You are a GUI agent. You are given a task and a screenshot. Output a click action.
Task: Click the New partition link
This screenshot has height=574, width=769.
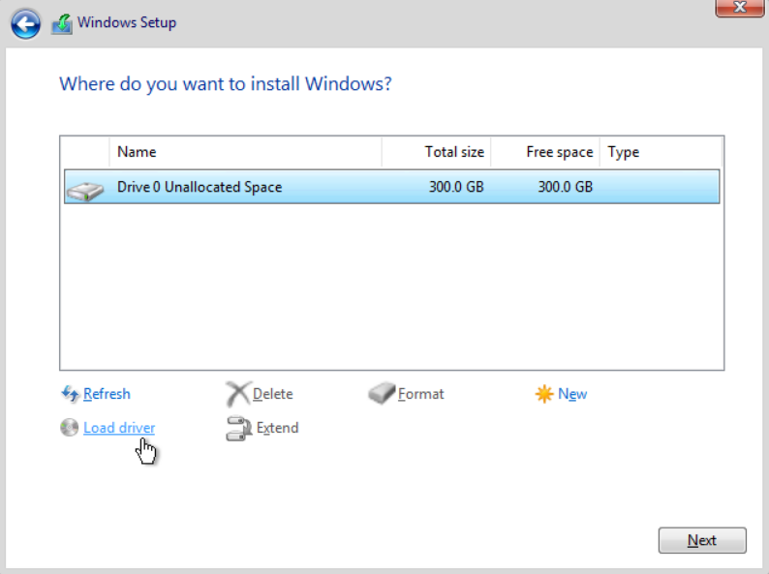pos(572,394)
